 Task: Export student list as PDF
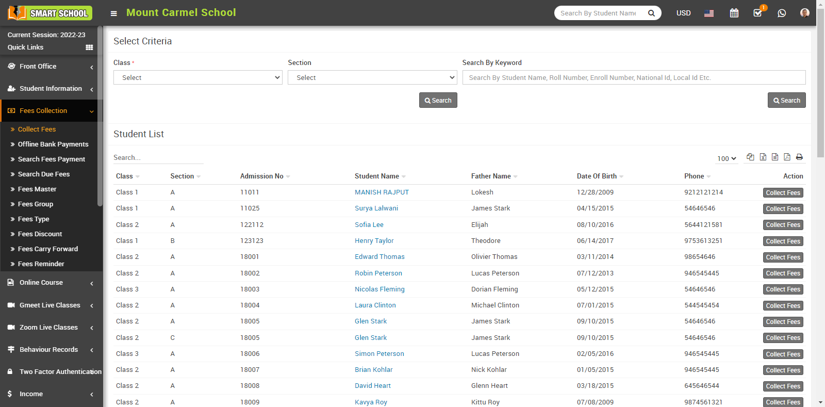(x=787, y=157)
